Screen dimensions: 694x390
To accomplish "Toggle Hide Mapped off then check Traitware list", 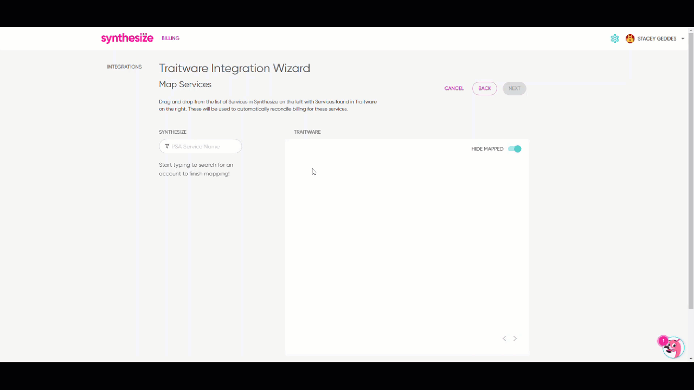I will [514, 148].
